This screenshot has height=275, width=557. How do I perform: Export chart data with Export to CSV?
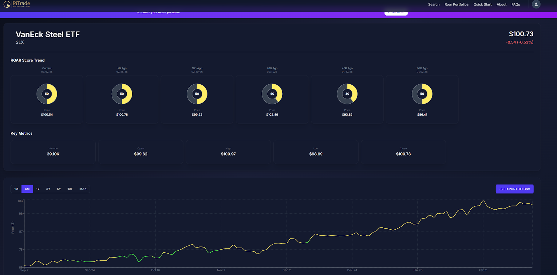[x=515, y=189]
